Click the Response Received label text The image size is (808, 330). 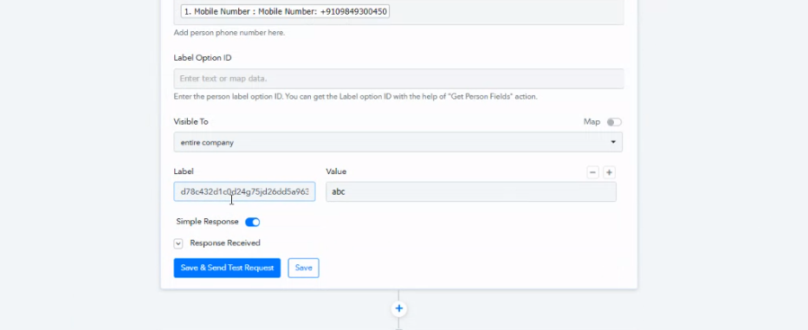225,243
